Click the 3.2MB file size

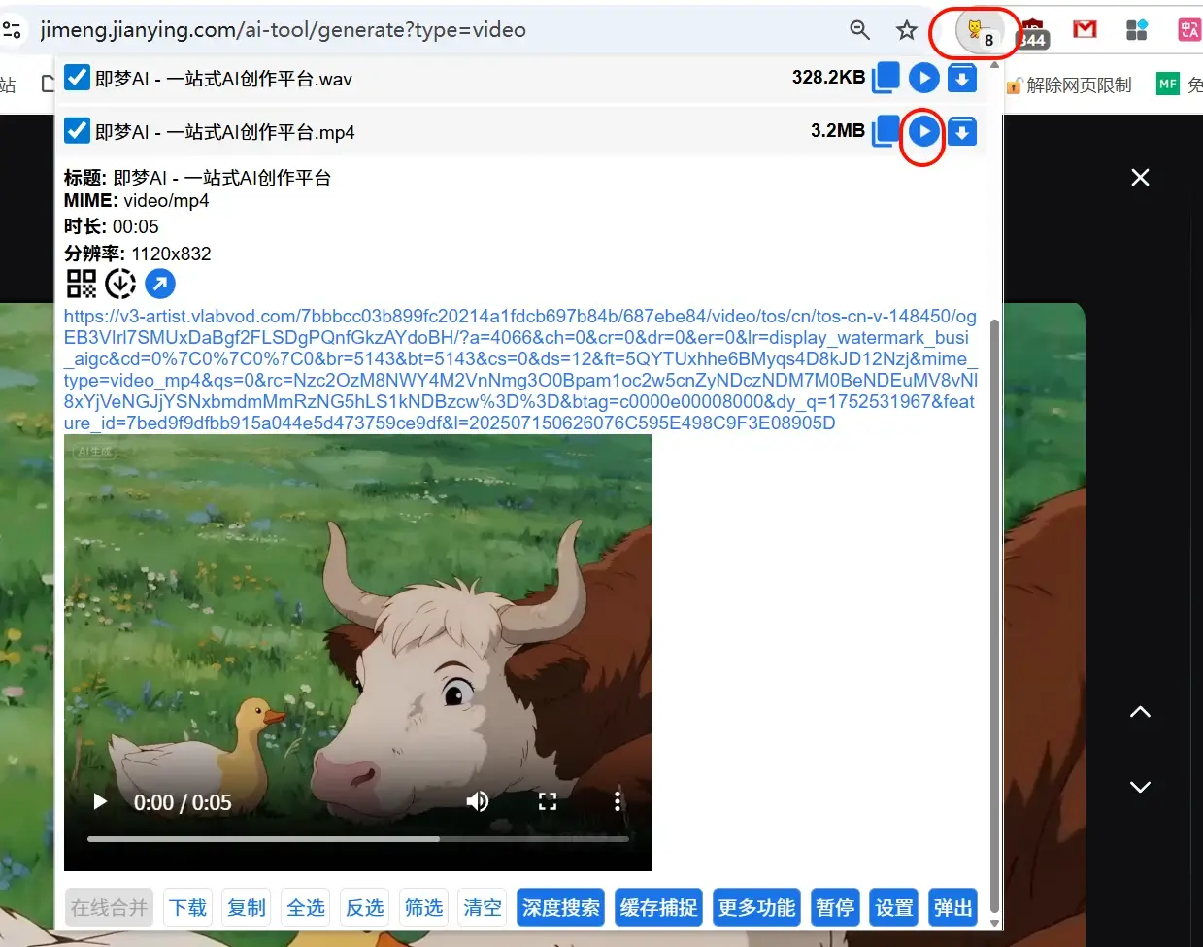point(837,130)
